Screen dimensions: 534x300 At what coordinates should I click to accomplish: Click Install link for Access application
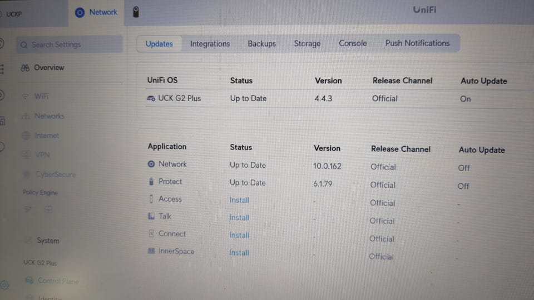(x=239, y=200)
